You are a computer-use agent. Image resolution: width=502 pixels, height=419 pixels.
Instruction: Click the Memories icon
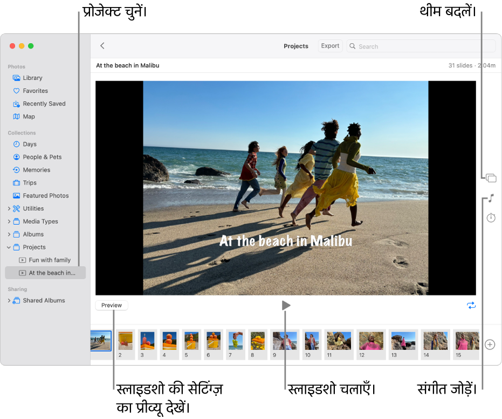(16, 170)
